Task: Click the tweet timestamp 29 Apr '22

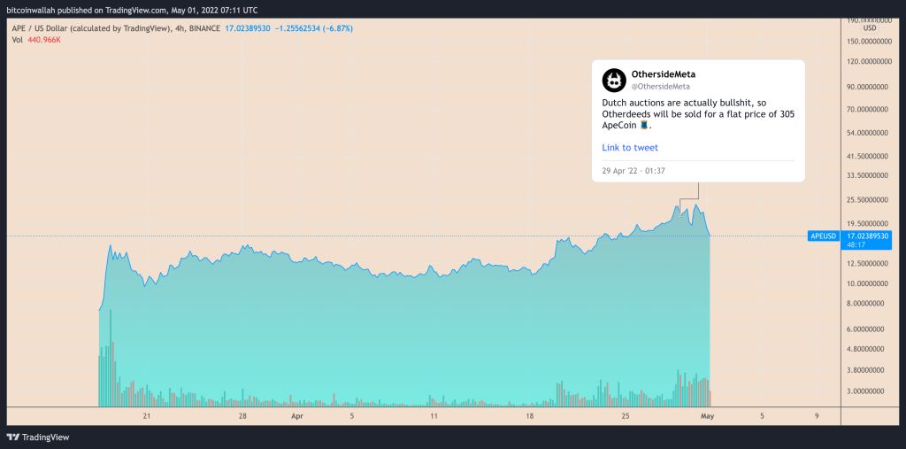Action: (633, 170)
